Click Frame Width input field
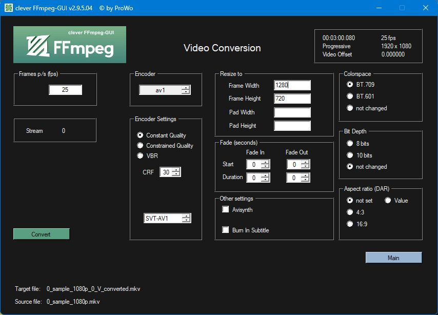 click(x=292, y=85)
